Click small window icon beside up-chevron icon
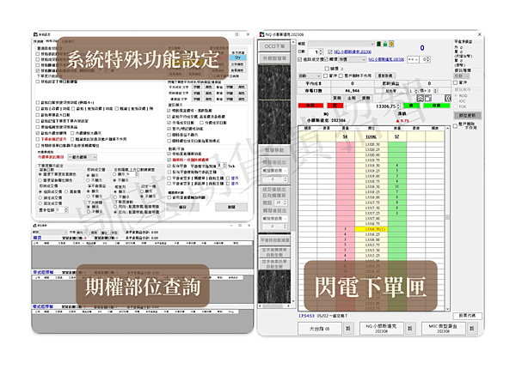 427,98
